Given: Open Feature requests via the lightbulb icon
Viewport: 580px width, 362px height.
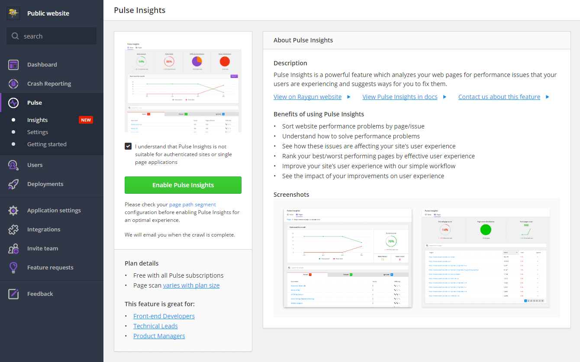Looking at the screenshot, I should pyautogui.click(x=13, y=267).
